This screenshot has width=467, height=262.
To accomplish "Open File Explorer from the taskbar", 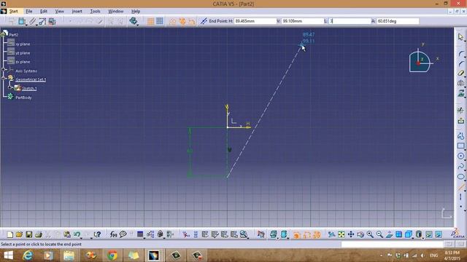I will (69, 255).
